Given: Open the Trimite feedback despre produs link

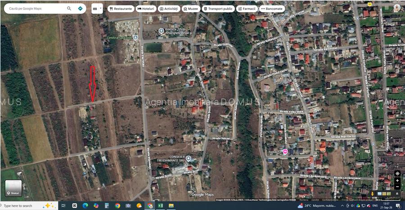Looking at the screenshot, I should click(x=357, y=200).
